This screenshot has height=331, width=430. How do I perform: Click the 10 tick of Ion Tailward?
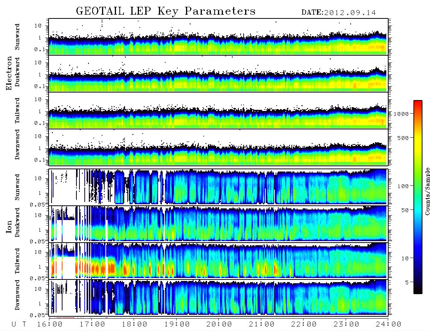(x=38, y=252)
